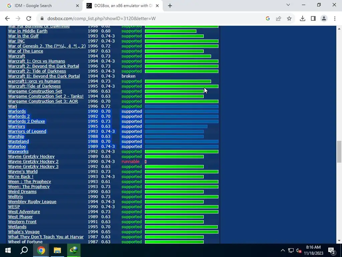342x257 pixels.
Task: Reload the DOSBox page
Action: [29, 19]
